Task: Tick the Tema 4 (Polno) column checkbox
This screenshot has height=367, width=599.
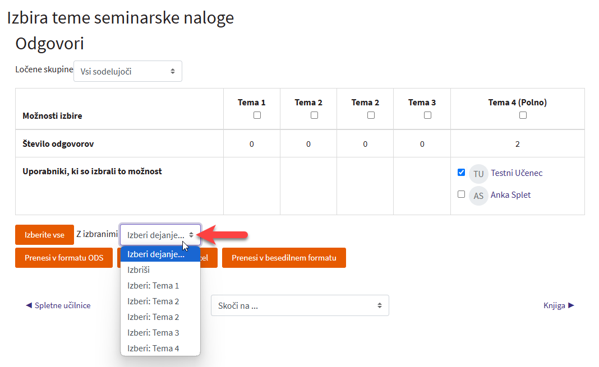Action: click(x=523, y=115)
